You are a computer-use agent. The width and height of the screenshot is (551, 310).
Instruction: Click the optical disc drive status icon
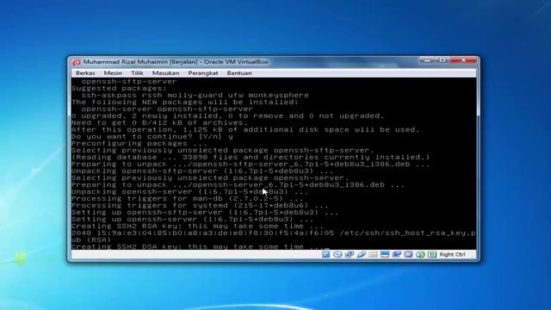[337, 254]
